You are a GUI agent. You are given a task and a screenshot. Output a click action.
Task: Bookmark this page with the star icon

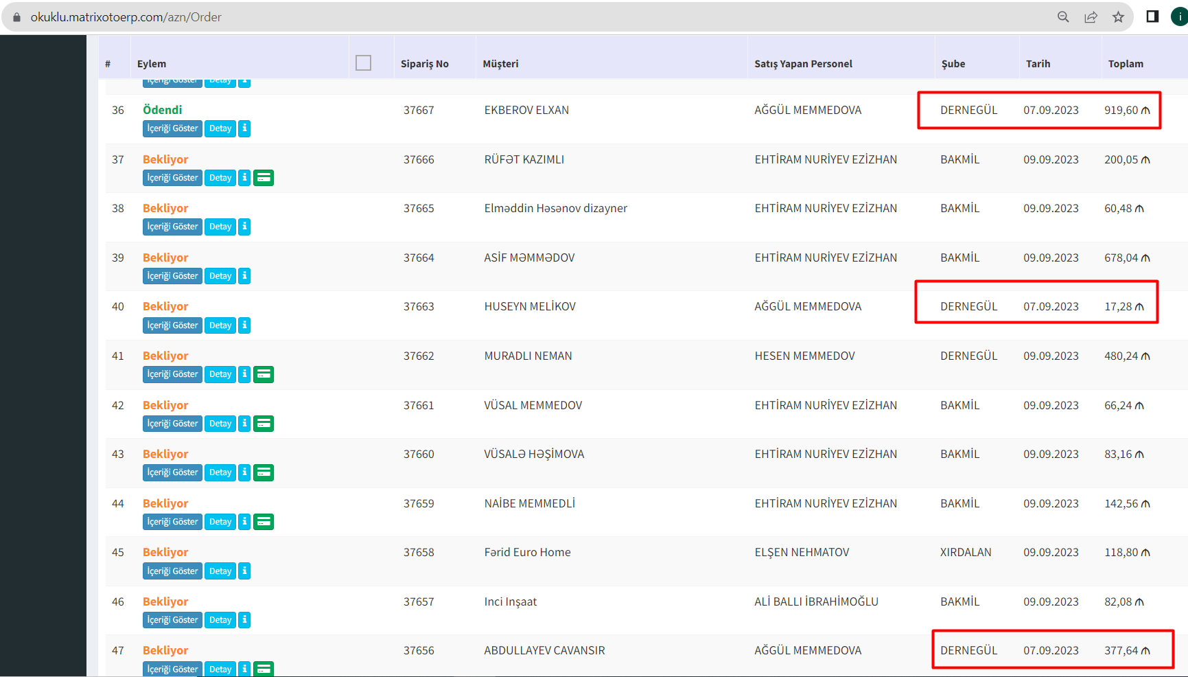pyautogui.click(x=1118, y=17)
